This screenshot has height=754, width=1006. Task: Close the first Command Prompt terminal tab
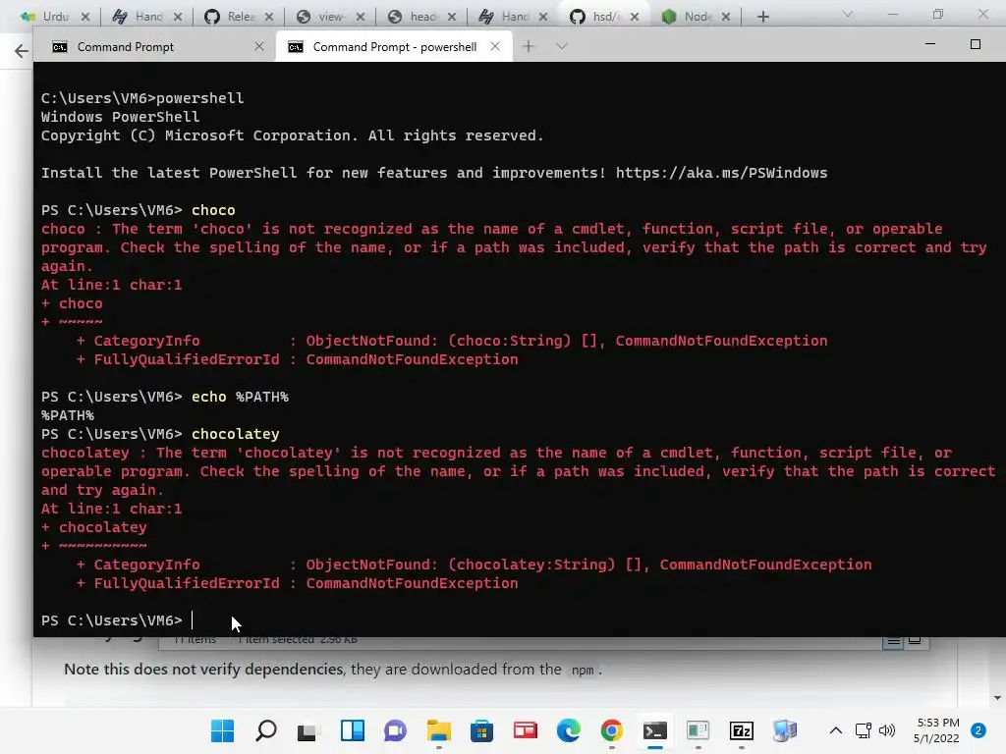[259, 46]
